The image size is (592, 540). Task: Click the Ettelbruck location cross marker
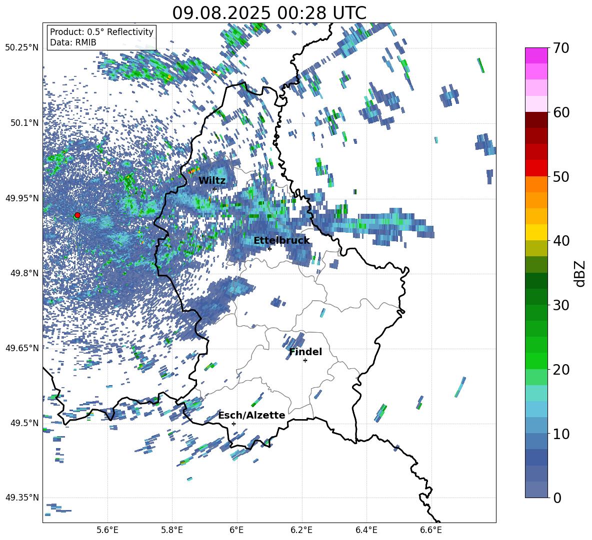click(x=269, y=249)
